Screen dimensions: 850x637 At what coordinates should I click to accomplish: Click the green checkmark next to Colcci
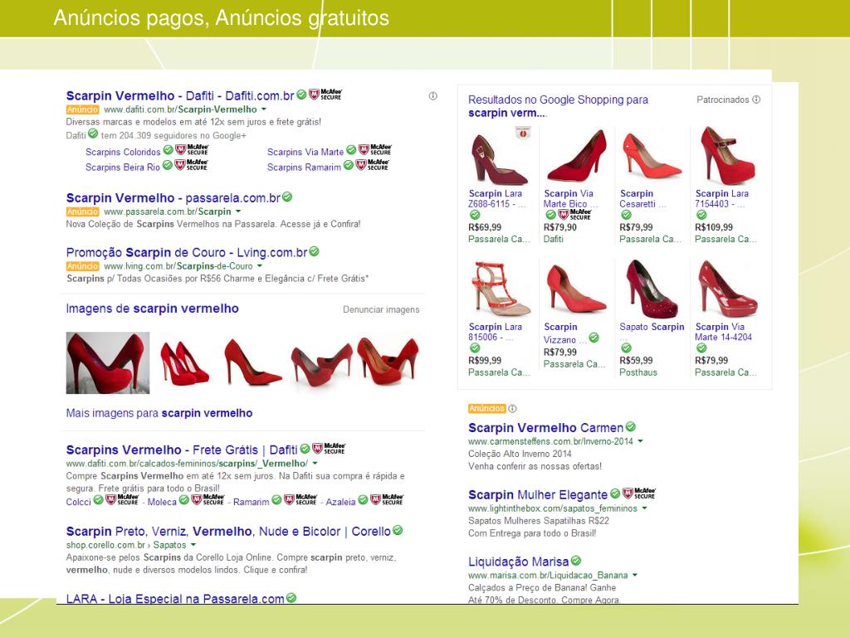pos(98,500)
